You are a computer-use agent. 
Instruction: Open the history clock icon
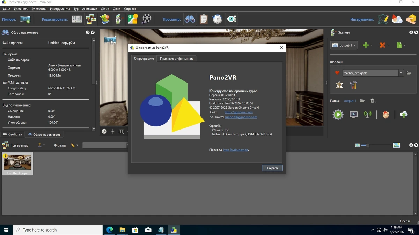coord(217,19)
